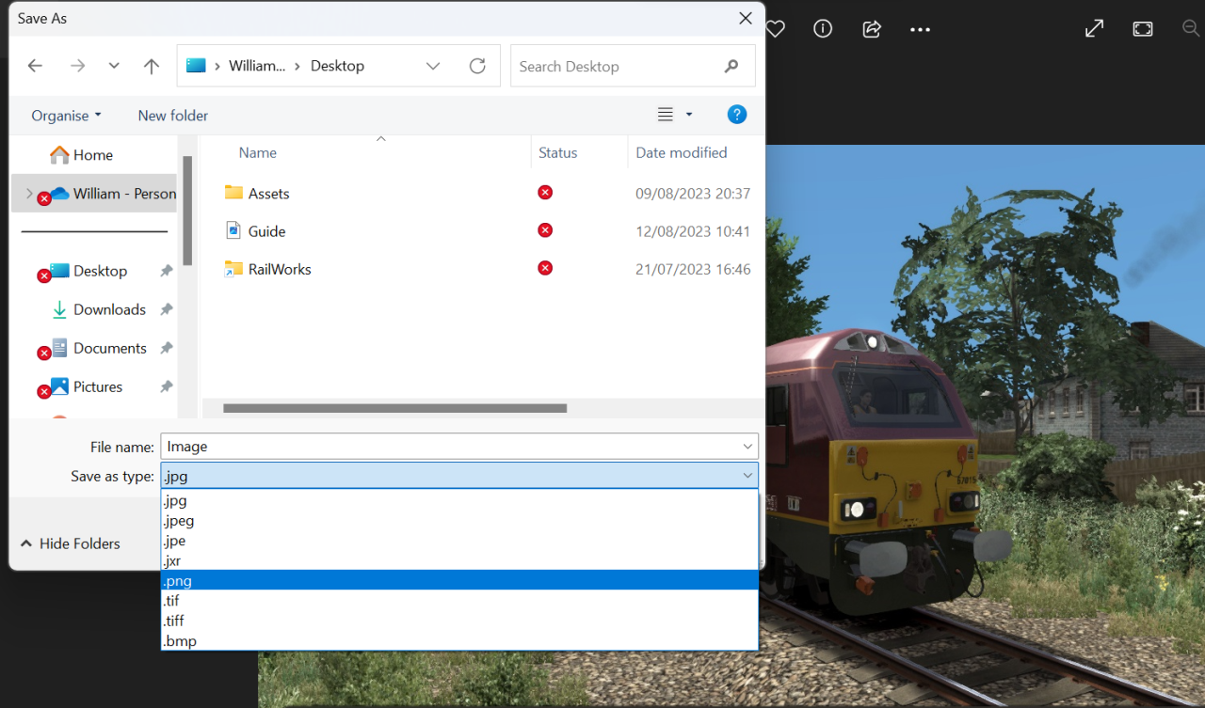Go up one folder level
The image size is (1205, 708).
151,66
